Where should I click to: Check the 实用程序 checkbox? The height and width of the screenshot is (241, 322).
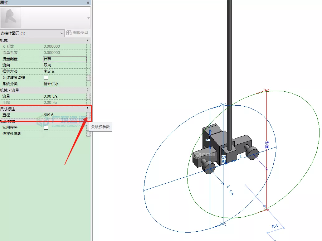tap(46, 127)
